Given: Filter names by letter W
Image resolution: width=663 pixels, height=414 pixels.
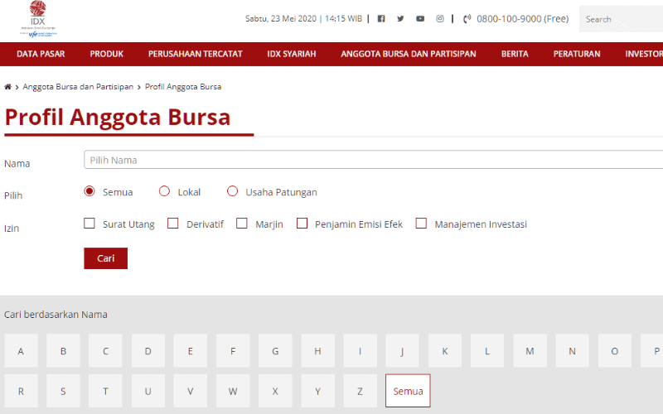Looking at the screenshot, I should point(233,391).
